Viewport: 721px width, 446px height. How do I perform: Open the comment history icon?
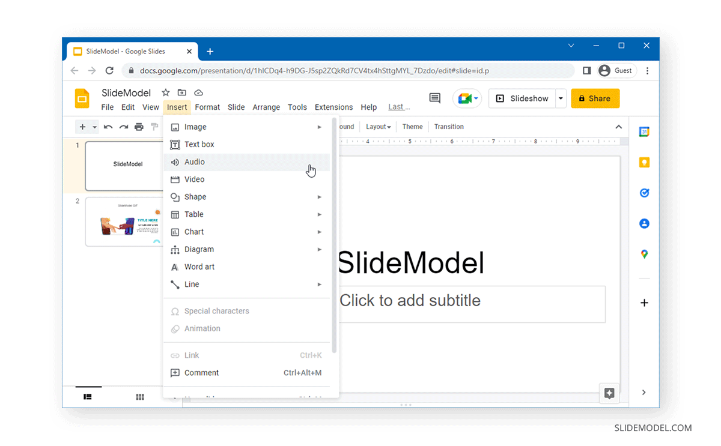tap(434, 98)
